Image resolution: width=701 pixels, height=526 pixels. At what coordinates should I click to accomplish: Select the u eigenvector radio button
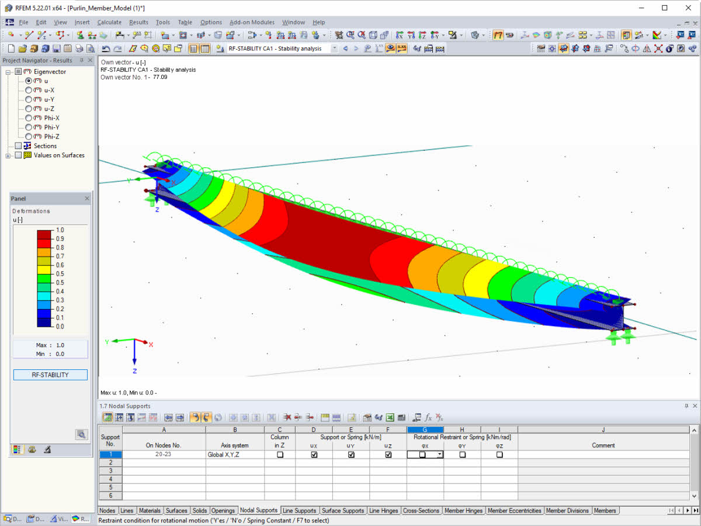click(x=29, y=81)
